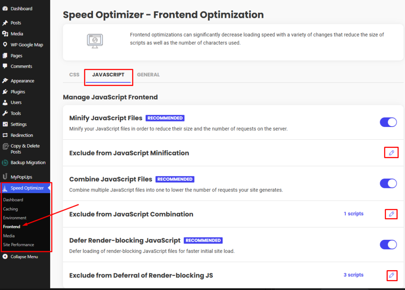Turn off the Combine JavaScript Files switch
Screen dimensions: 405x290
click(388, 183)
